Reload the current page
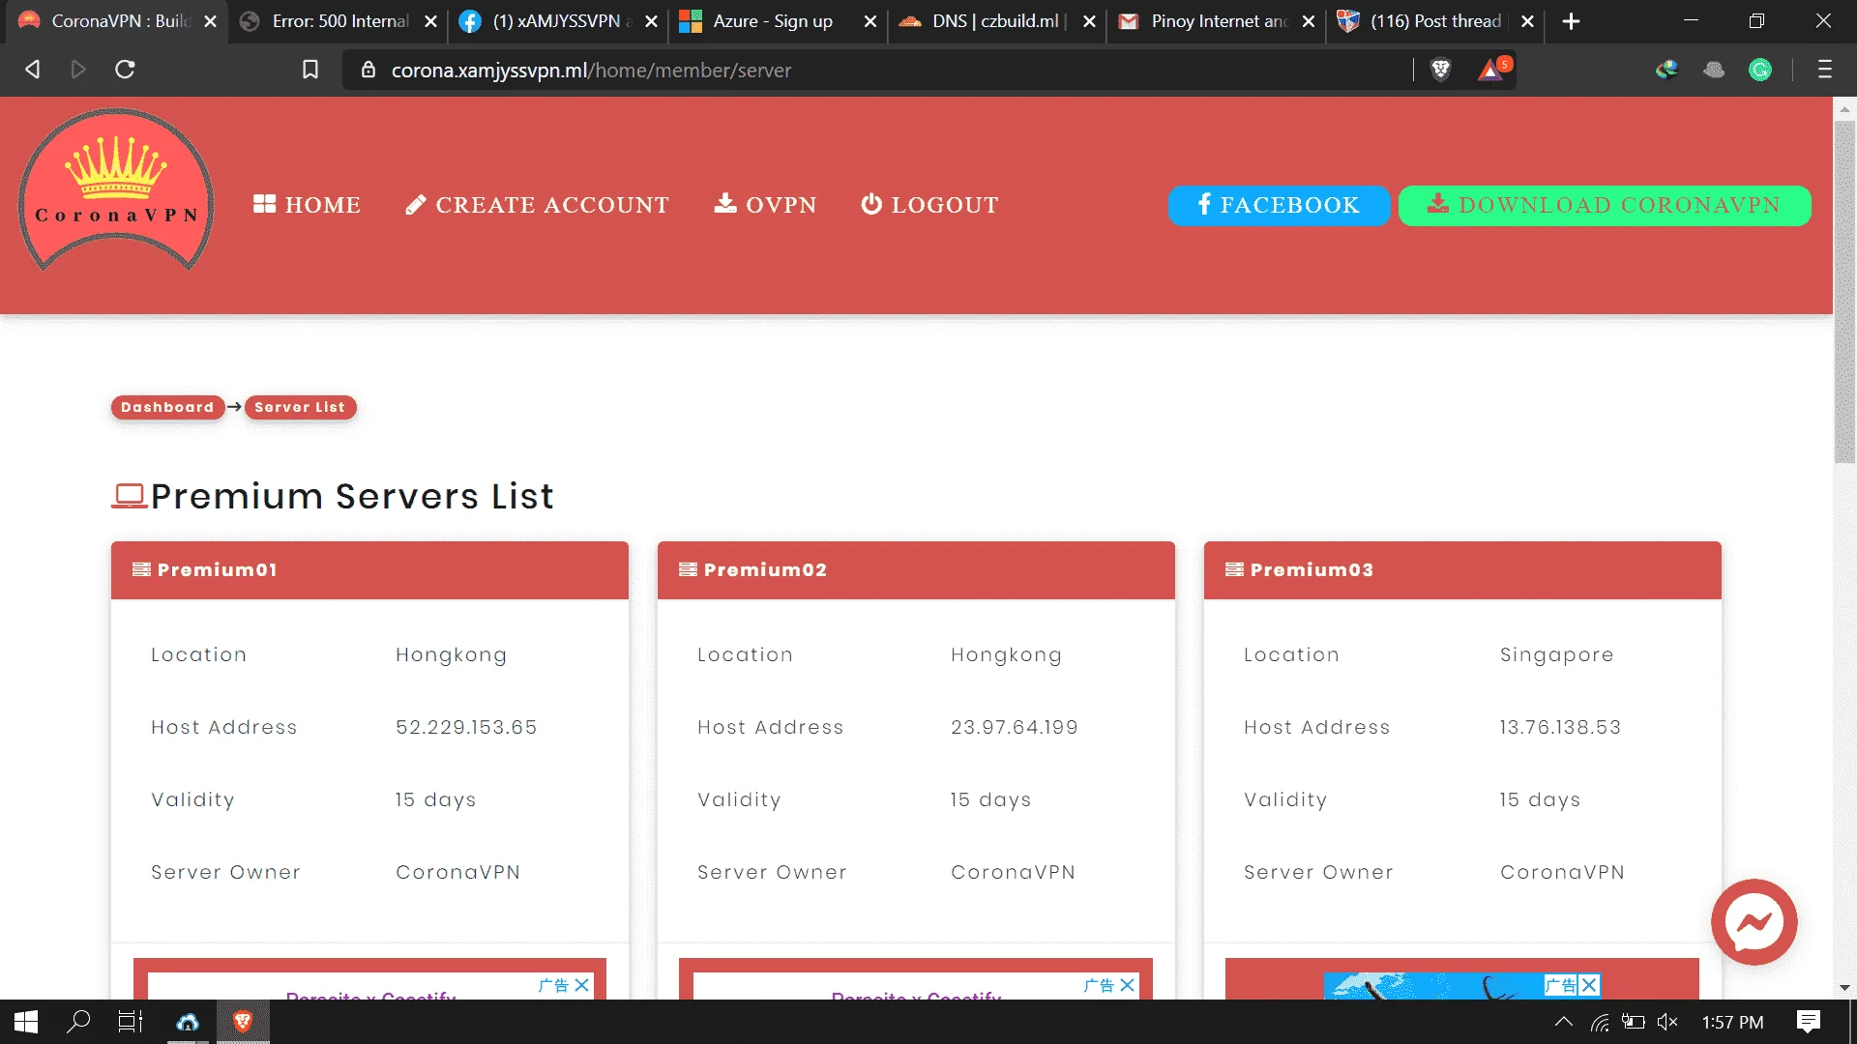Image resolution: width=1857 pixels, height=1044 pixels. coord(125,70)
